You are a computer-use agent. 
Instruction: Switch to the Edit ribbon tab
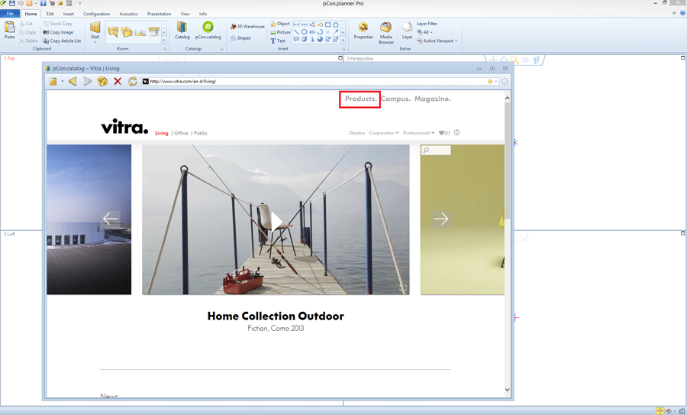[x=50, y=14]
